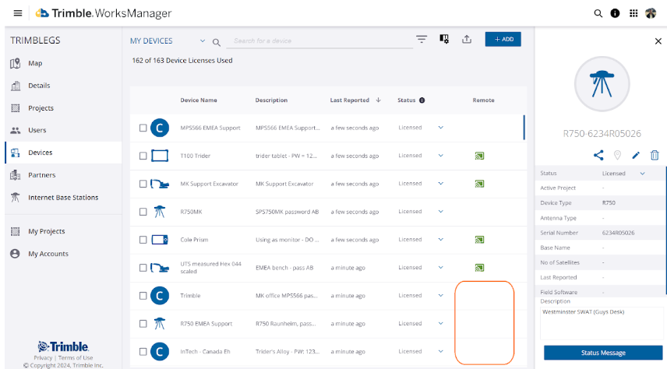667x369 pixels.
Task: Tick the Cole Prism row checkbox
Action: [143, 240]
